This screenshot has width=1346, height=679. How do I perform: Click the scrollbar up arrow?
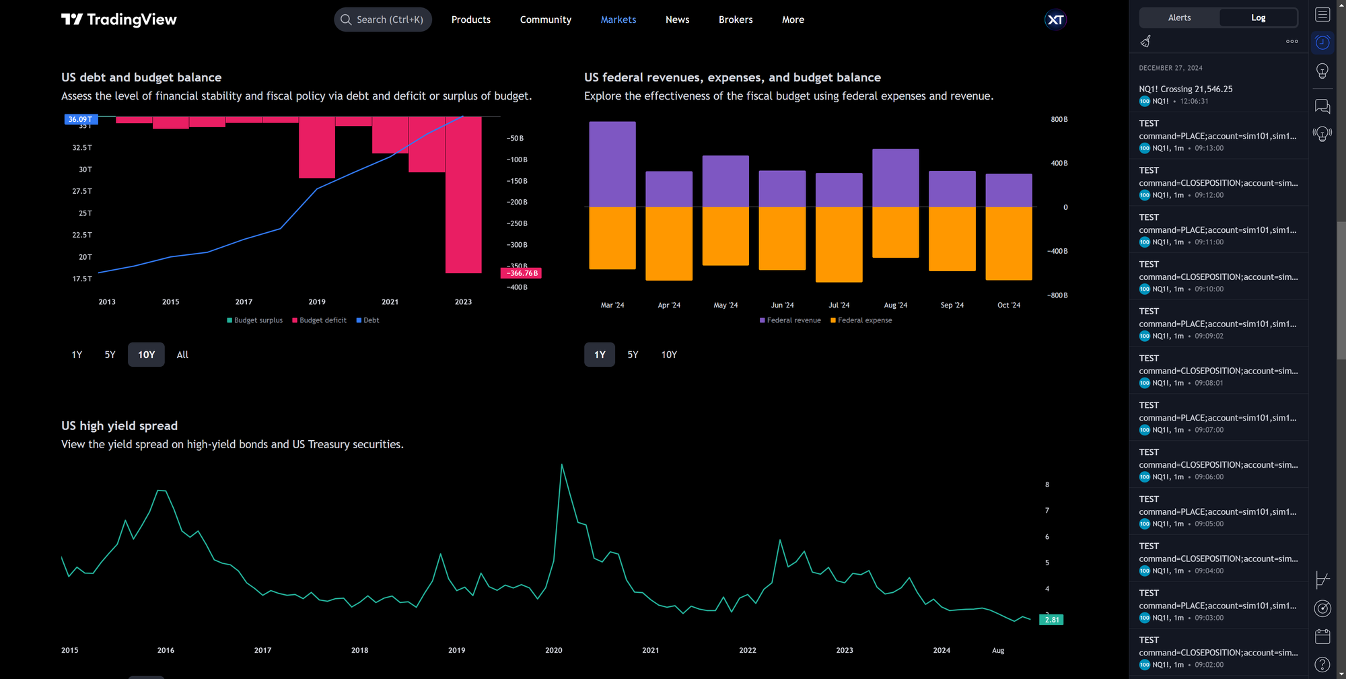pyautogui.click(x=1341, y=5)
